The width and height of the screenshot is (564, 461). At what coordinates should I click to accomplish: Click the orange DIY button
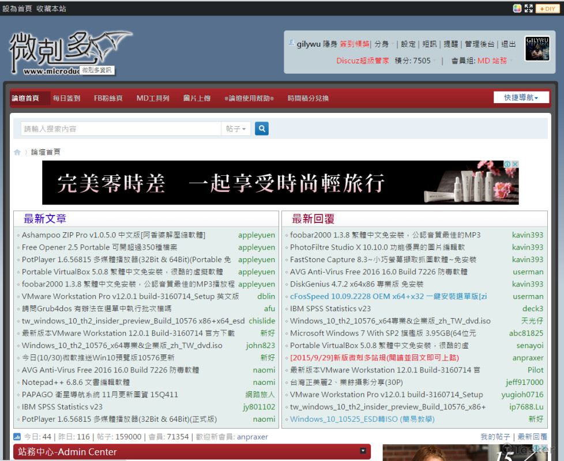click(x=546, y=8)
